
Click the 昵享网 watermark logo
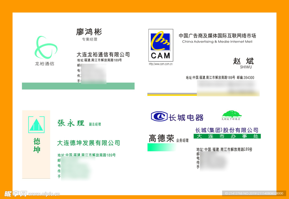point(16,194)
